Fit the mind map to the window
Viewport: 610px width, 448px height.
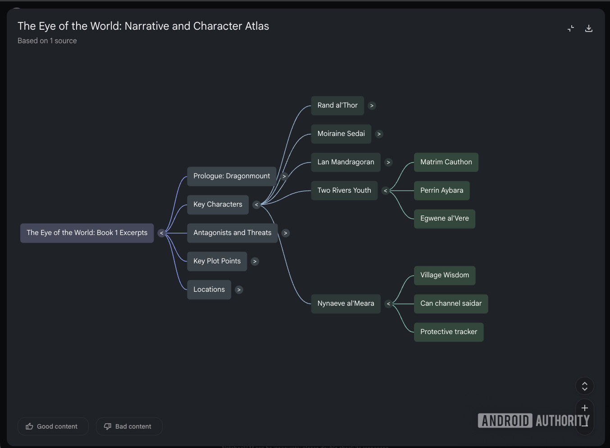coord(570,28)
